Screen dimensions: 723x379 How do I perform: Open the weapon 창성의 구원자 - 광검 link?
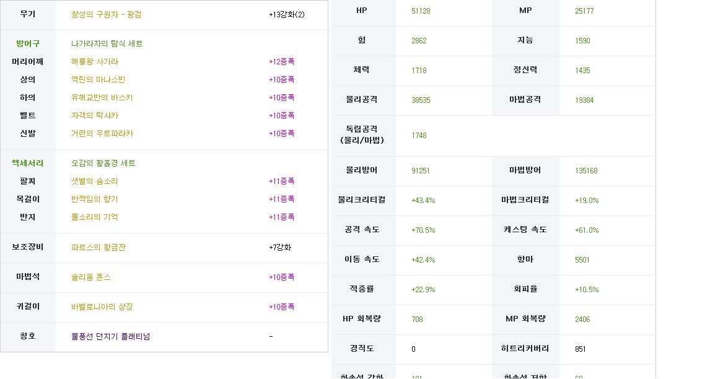pyautogui.click(x=106, y=14)
